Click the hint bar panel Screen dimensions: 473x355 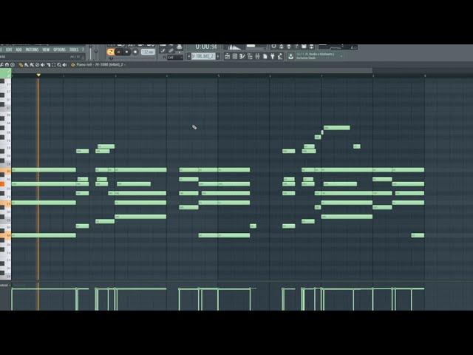pos(42,57)
